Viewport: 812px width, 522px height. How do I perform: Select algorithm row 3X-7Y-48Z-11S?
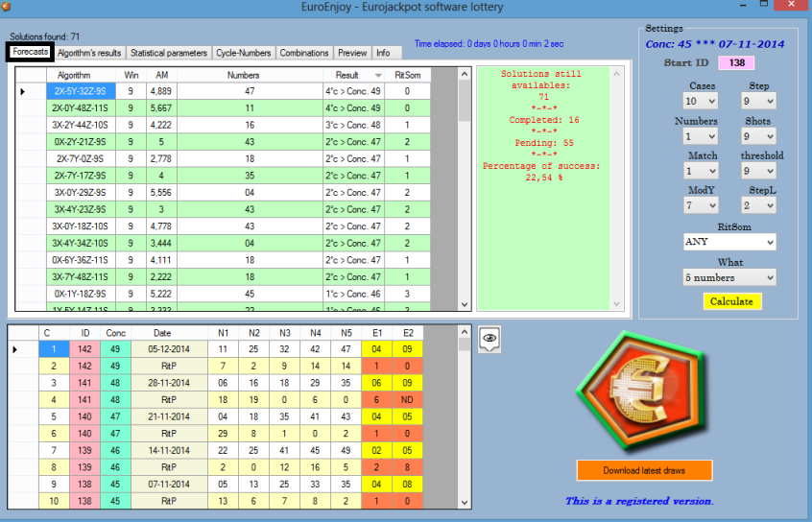pos(82,276)
